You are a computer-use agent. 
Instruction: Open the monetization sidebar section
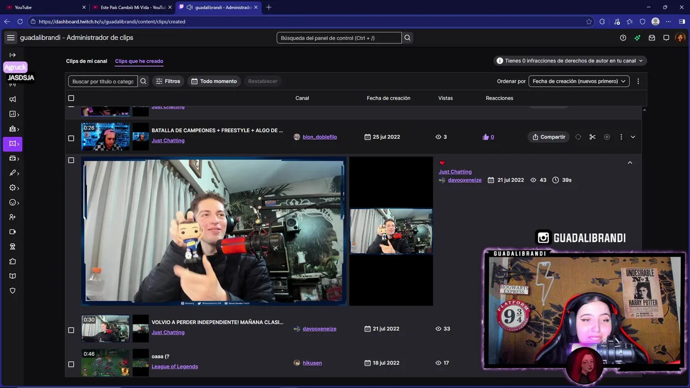click(x=13, y=158)
